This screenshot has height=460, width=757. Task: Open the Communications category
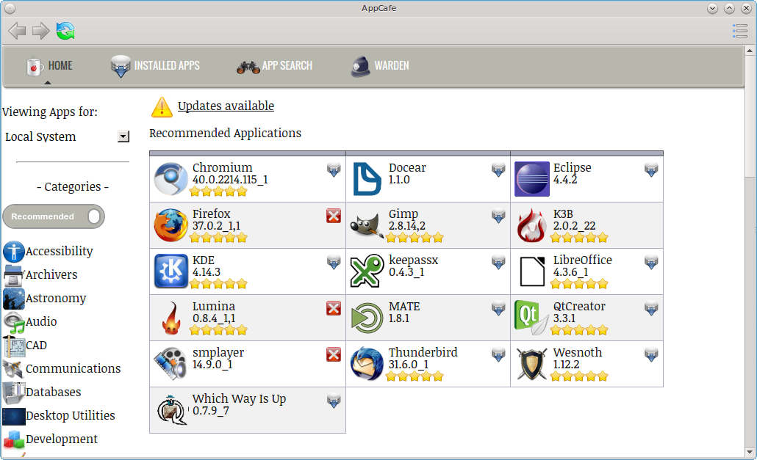pos(73,368)
